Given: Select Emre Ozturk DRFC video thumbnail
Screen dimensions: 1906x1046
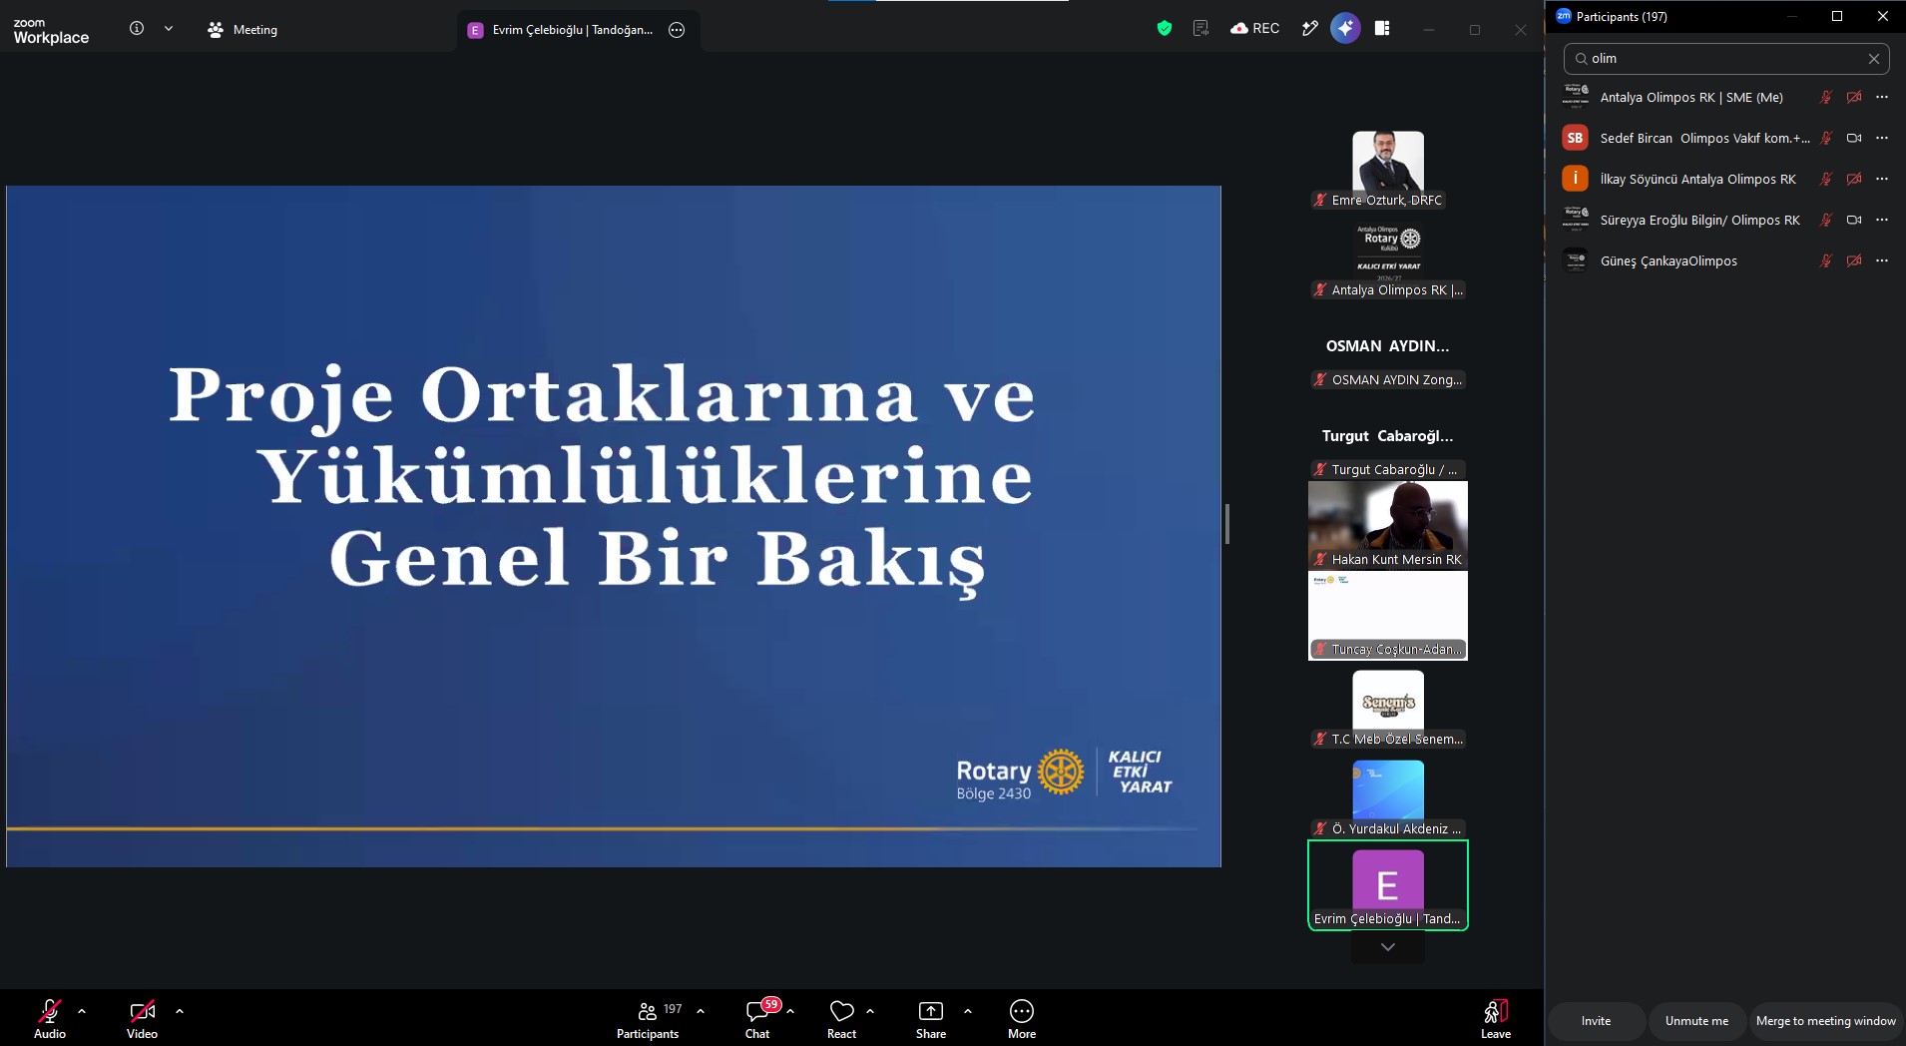Looking at the screenshot, I should [x=1388, y=170].
